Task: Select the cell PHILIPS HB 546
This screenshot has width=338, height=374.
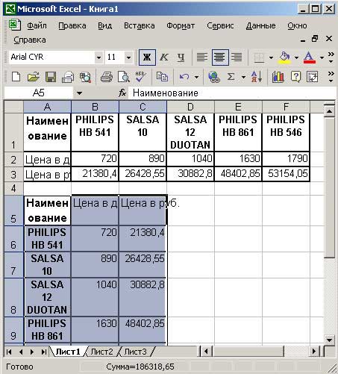Action: coord(286,132)
